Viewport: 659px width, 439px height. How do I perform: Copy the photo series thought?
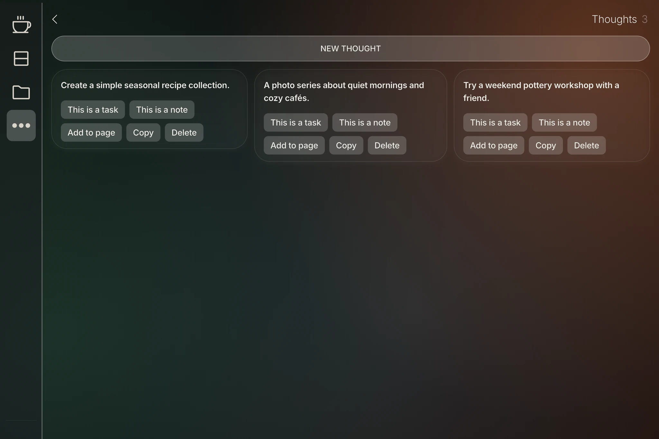pyautogui.click(x=346, y=145)
